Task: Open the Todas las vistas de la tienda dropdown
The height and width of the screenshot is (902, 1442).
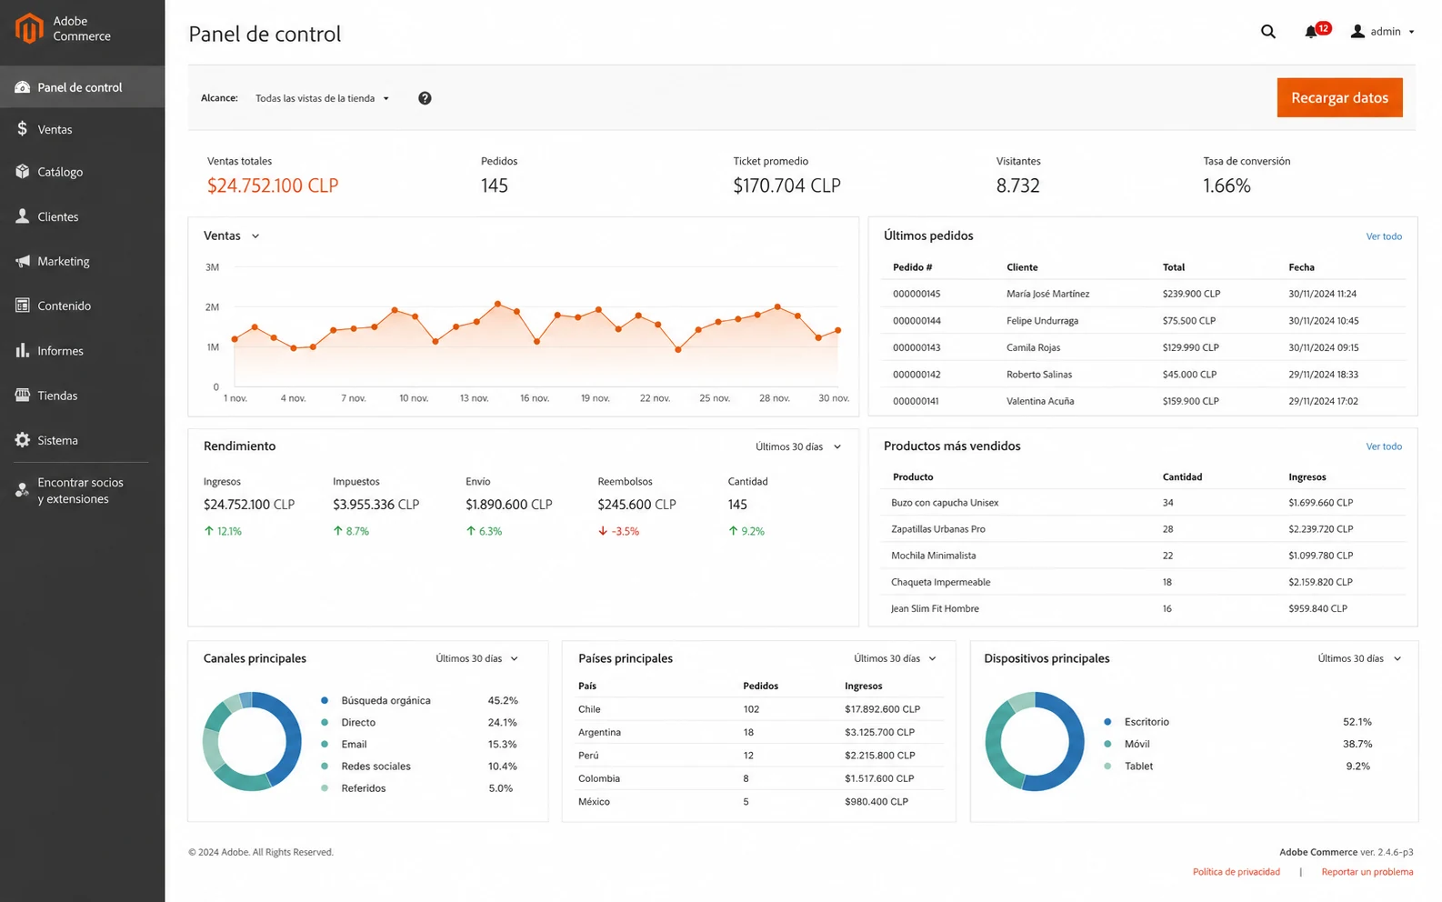Action: 322,98
